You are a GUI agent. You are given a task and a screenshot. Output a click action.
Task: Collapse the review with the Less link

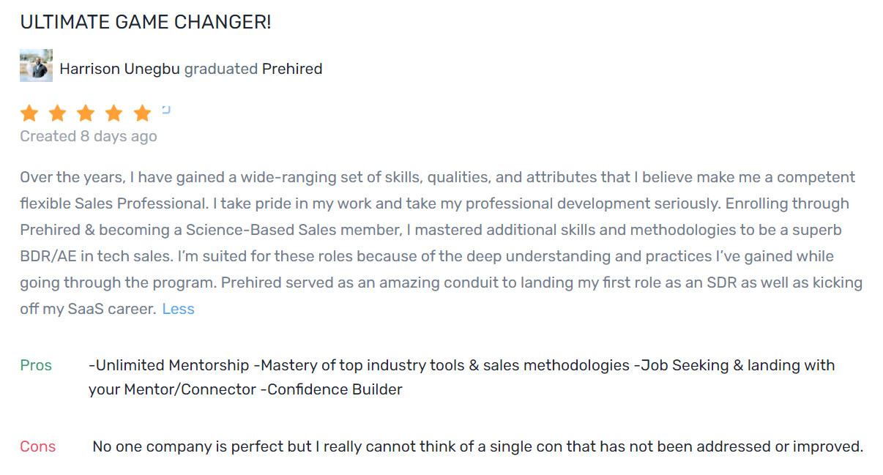click(x=178, y=309)
